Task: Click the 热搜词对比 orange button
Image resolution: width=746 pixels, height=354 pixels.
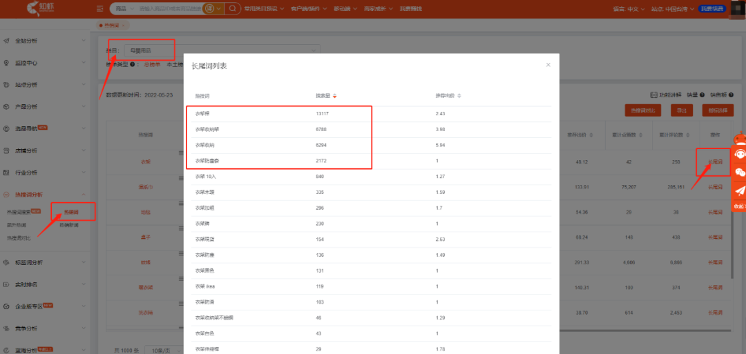Action: point(645,110)
